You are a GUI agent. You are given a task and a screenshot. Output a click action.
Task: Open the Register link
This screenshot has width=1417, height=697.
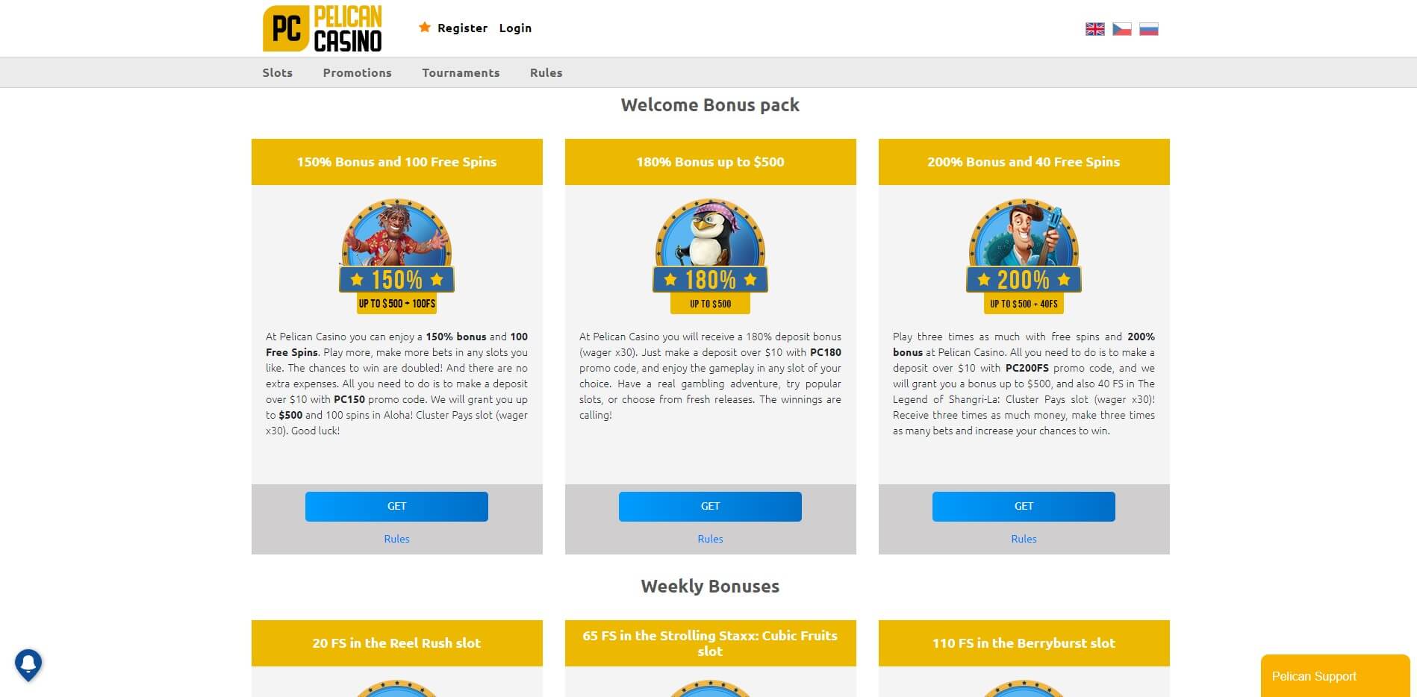click(x=462, y=28)
